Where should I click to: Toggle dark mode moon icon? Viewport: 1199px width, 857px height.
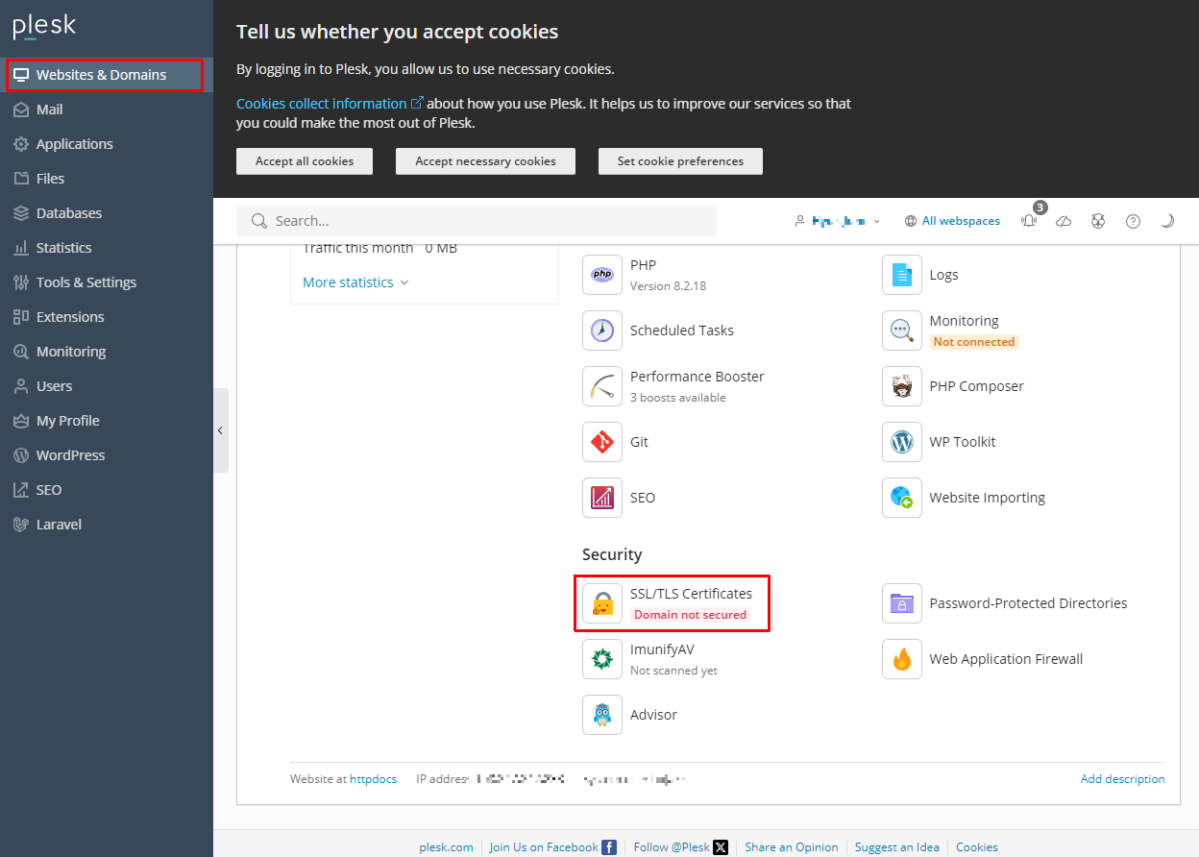point(1167,221)
